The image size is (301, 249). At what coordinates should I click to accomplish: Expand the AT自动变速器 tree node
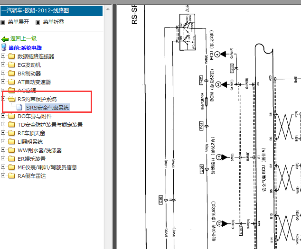3,81
